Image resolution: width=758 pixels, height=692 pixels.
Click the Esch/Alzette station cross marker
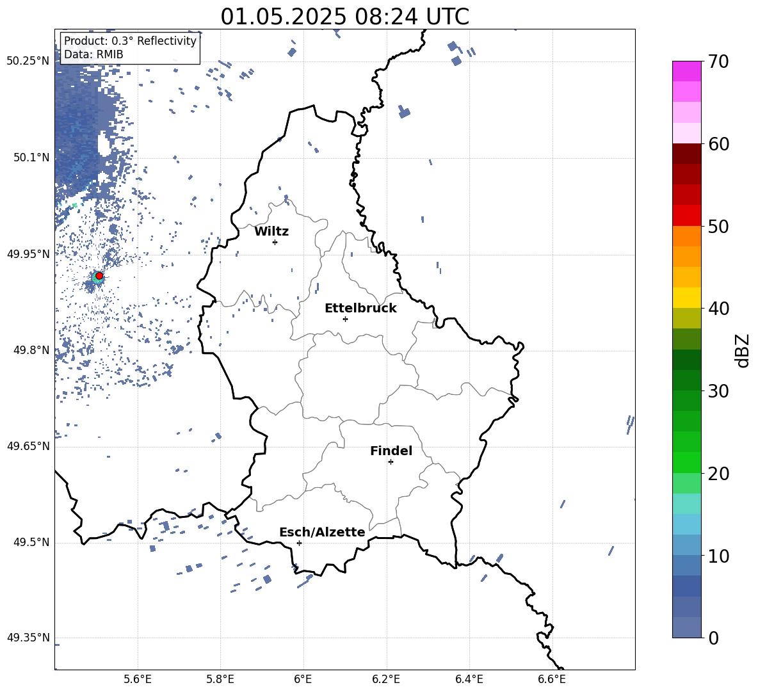pos(299,543)
